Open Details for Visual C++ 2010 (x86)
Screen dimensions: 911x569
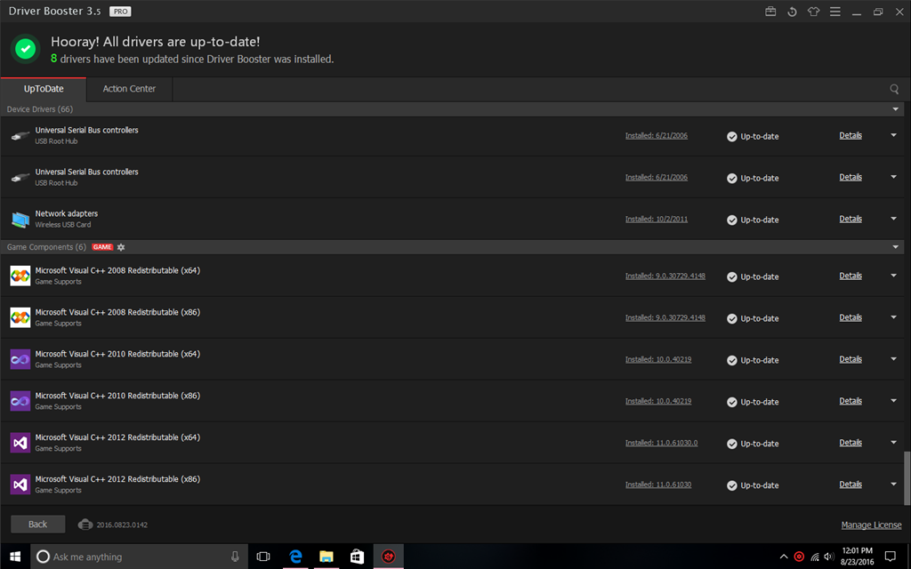click(x=850, y=401)
